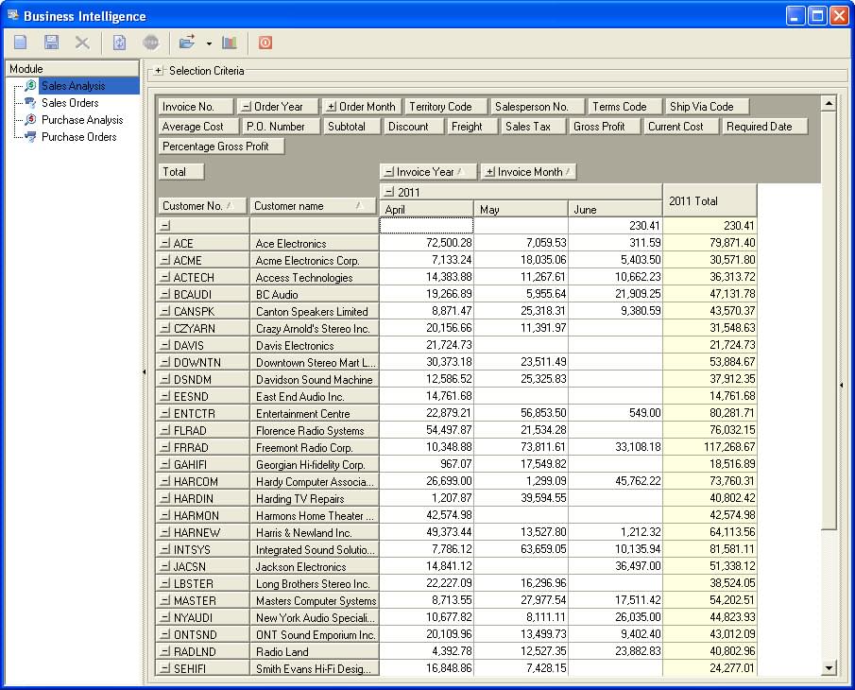Sort by the Customer name header
Viewport: 855px width, 690px height.
coord(313,206)
